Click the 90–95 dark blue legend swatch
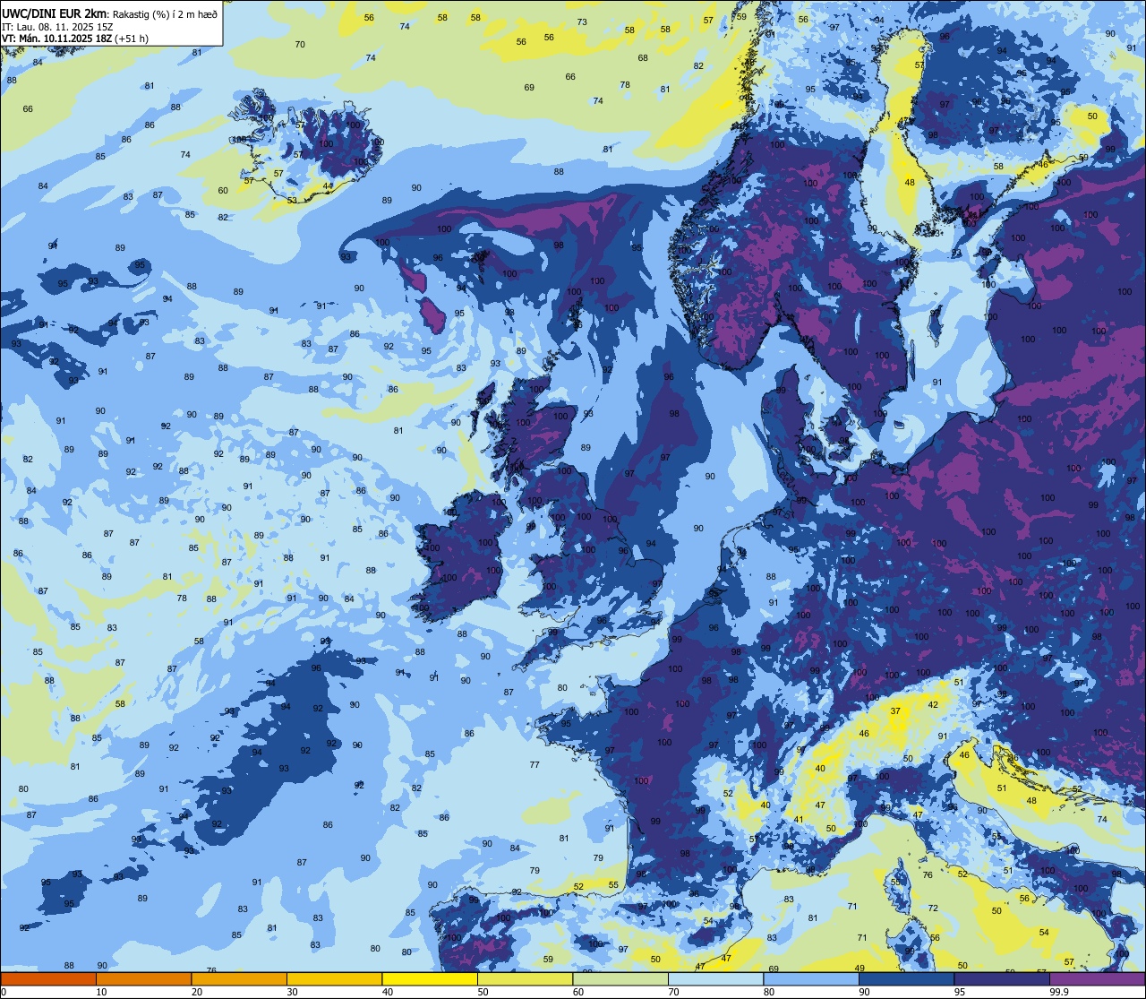 pos(907,978)
